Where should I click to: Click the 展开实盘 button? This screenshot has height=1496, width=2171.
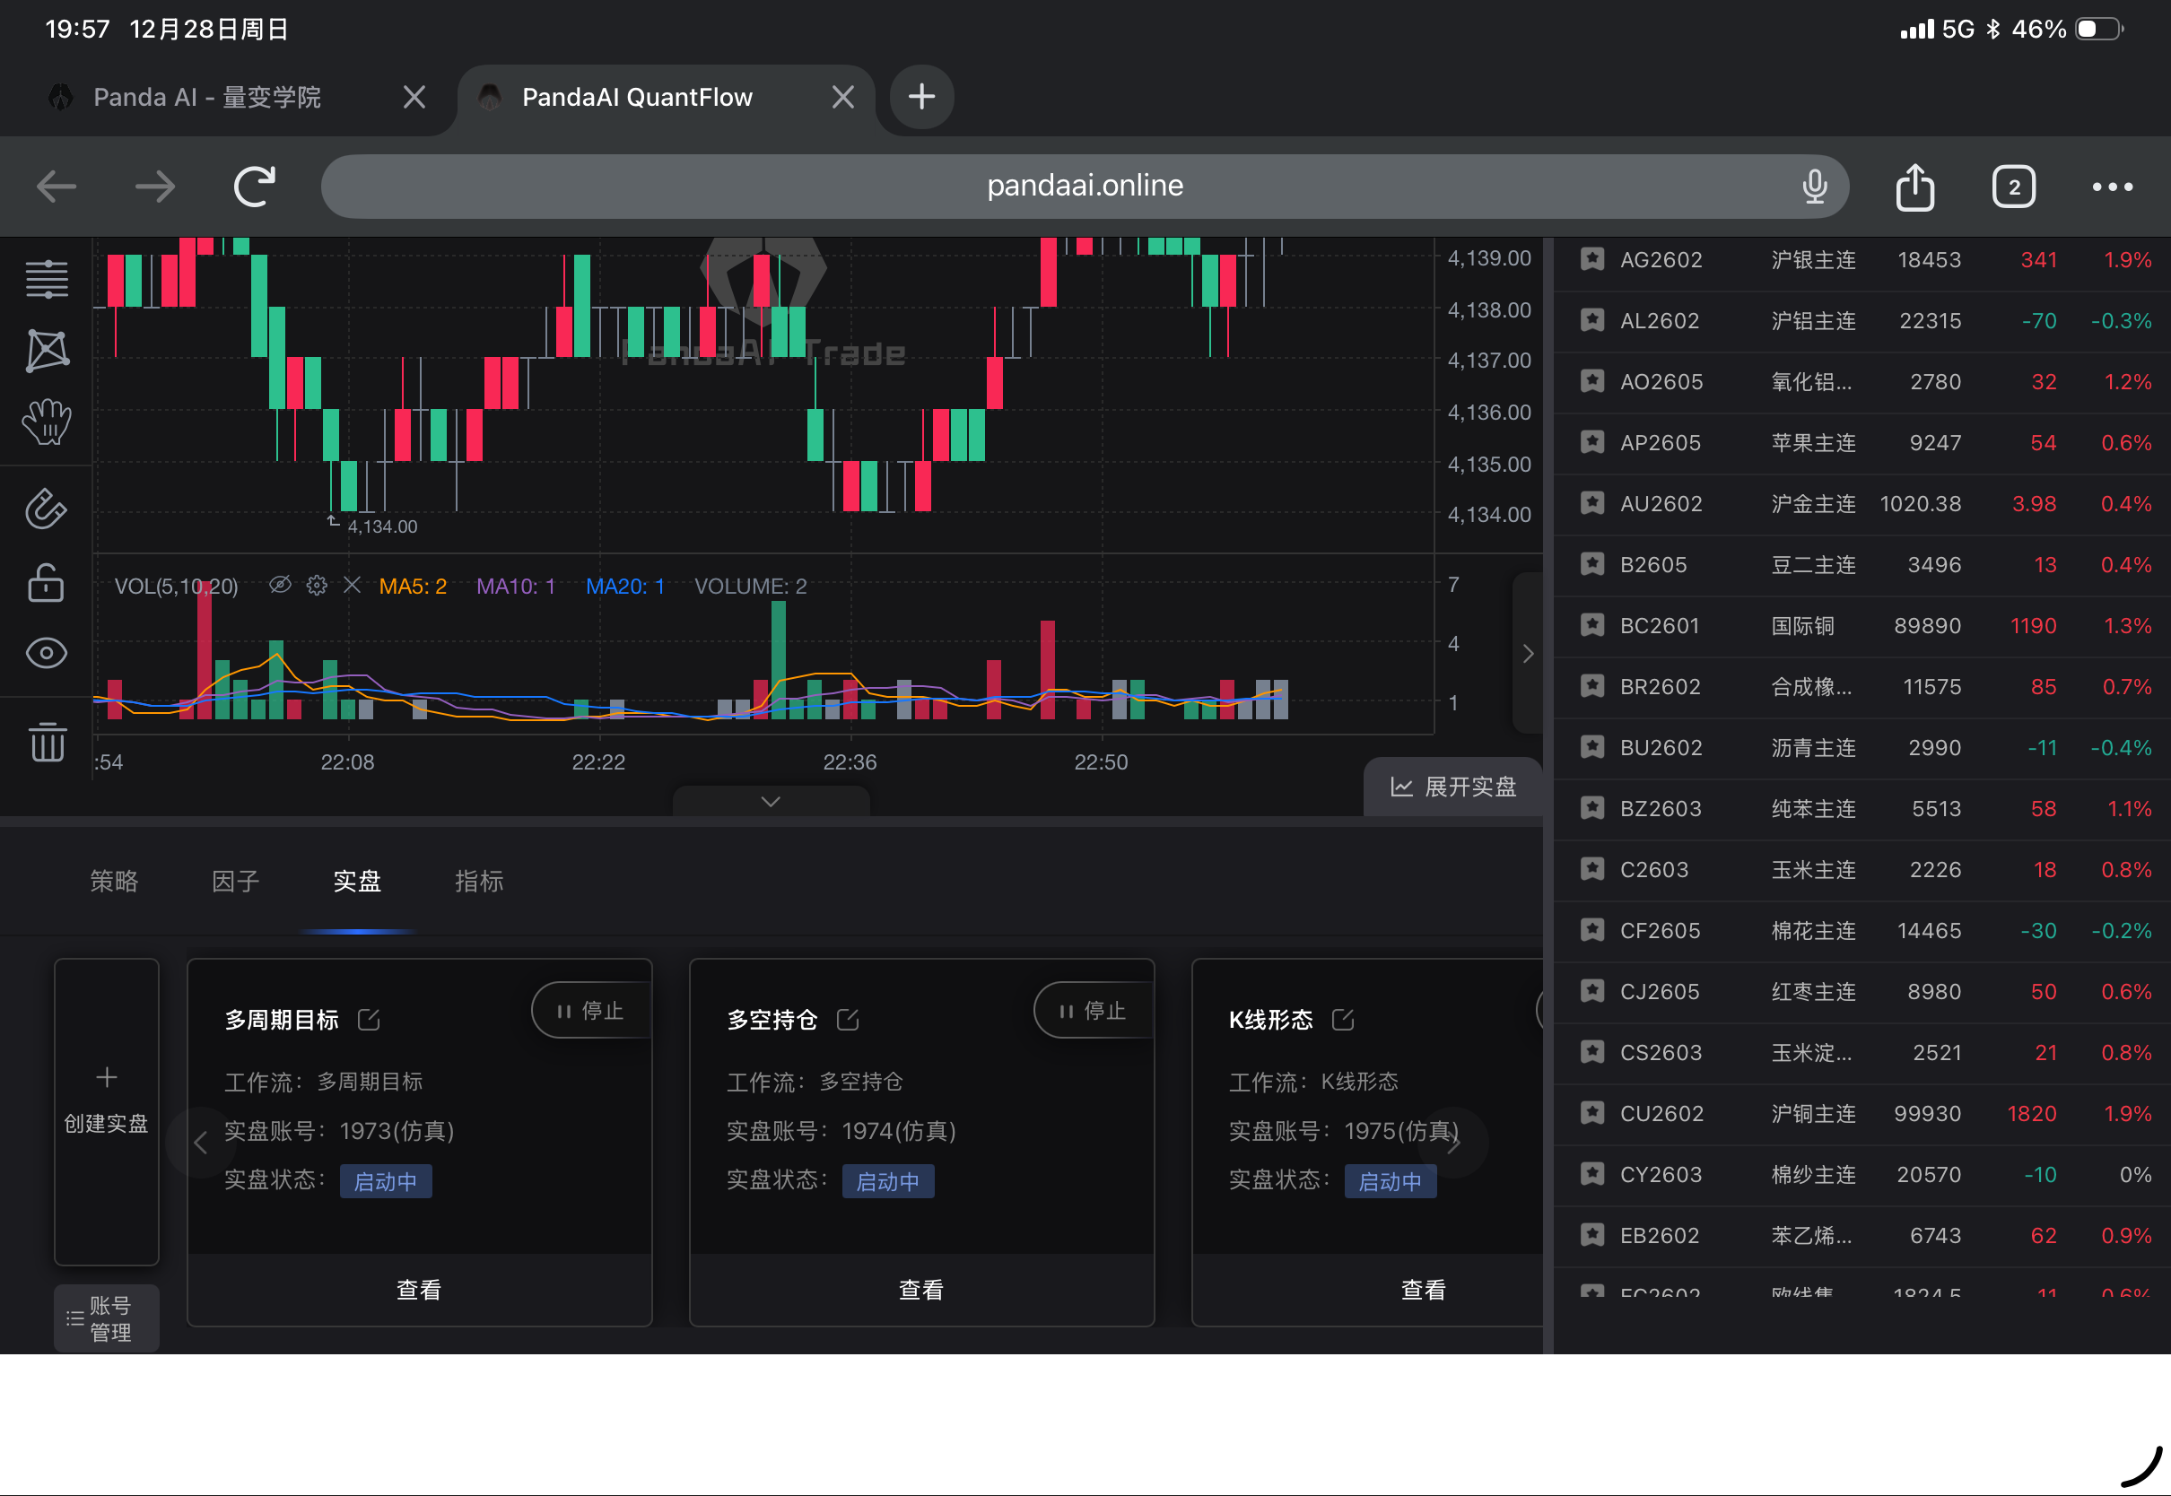pyautogui.click(x=1453, y=787)
